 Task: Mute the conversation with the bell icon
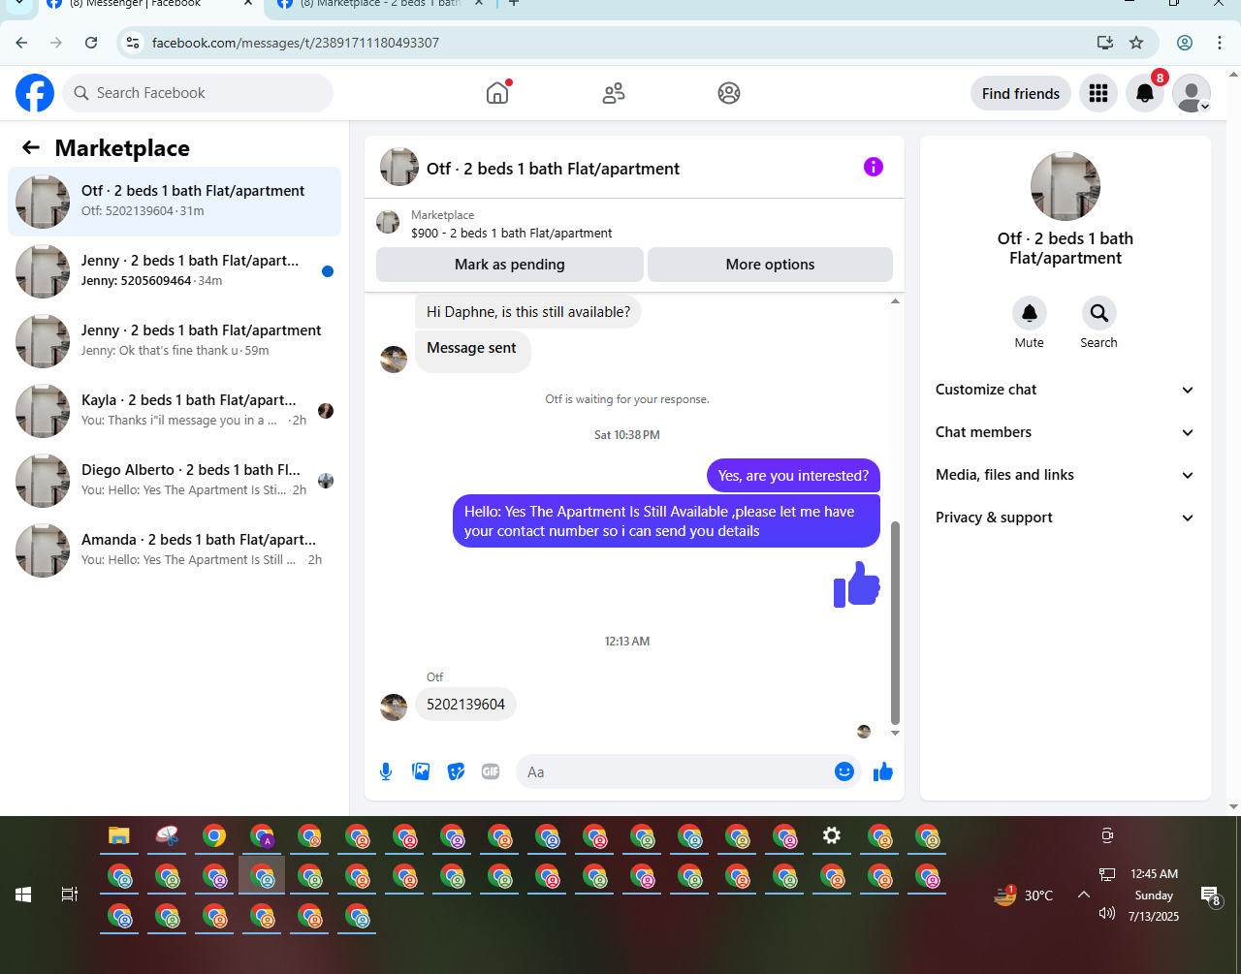pos(1030,313)
